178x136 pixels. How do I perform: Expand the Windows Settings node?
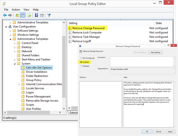click(10, 35)
